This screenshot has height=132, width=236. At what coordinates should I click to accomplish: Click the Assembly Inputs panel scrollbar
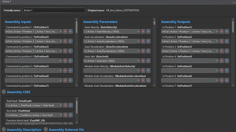[76, 27]
